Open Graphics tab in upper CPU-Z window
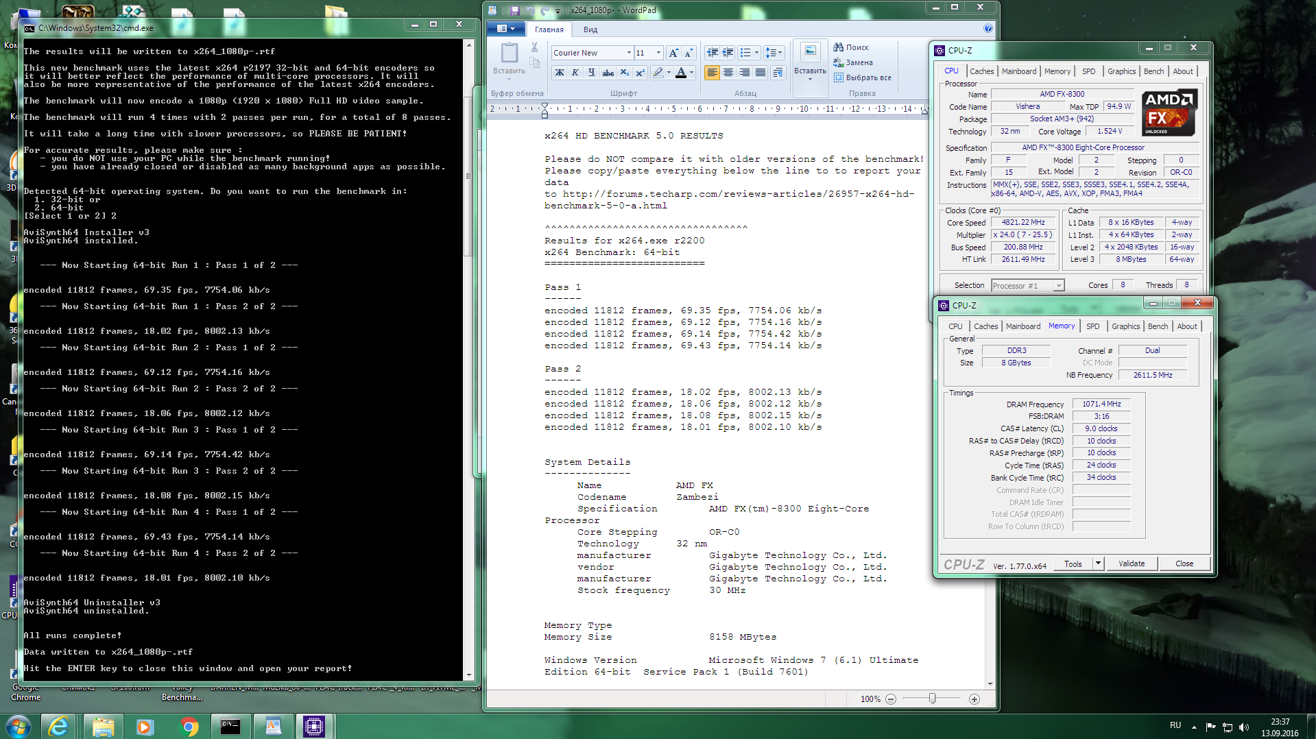1316x739 pixels. (1121, 71)
